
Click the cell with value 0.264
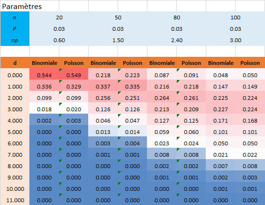162,98
